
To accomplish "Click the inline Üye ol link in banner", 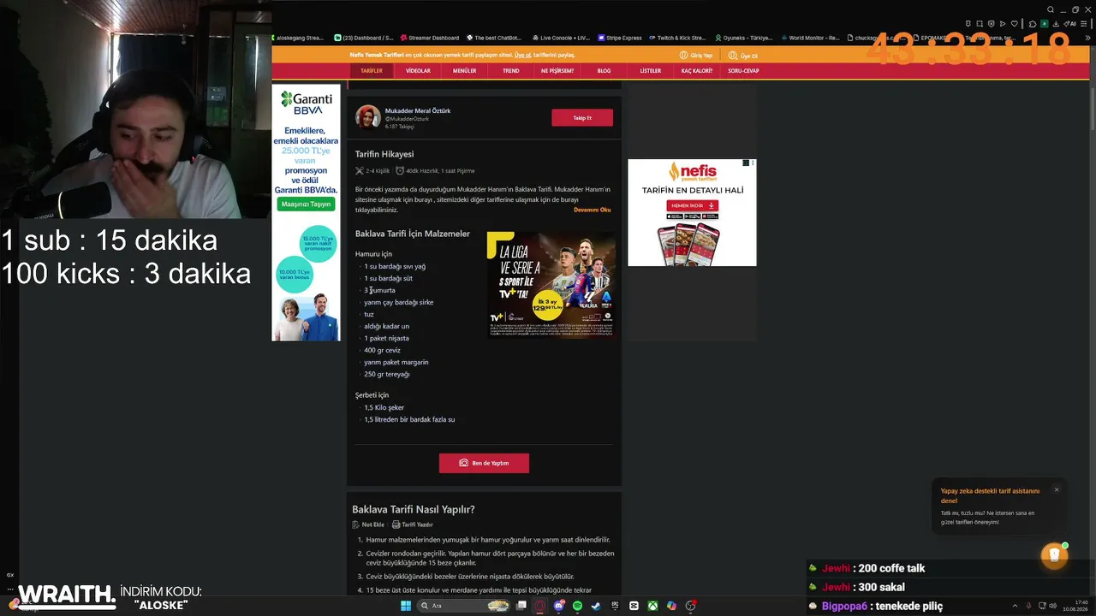I will 521,55.
